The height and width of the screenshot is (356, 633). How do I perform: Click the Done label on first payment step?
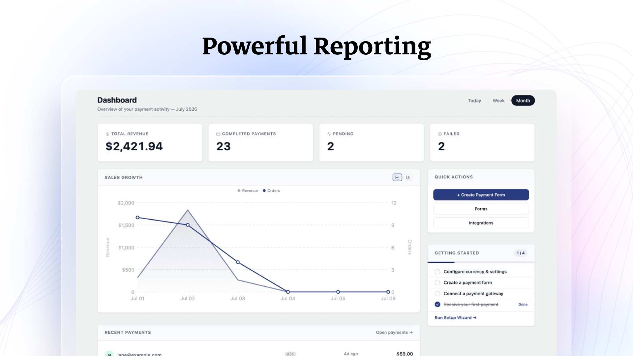[523, 304]
